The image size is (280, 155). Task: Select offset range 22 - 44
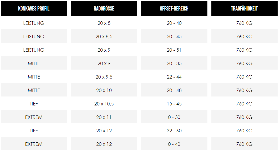point(174,77)
